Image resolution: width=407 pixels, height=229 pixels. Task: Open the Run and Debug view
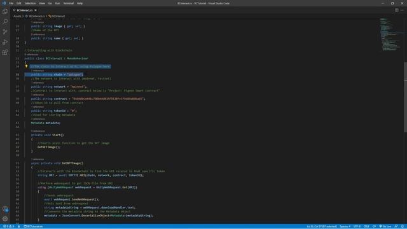click(5, 42)
